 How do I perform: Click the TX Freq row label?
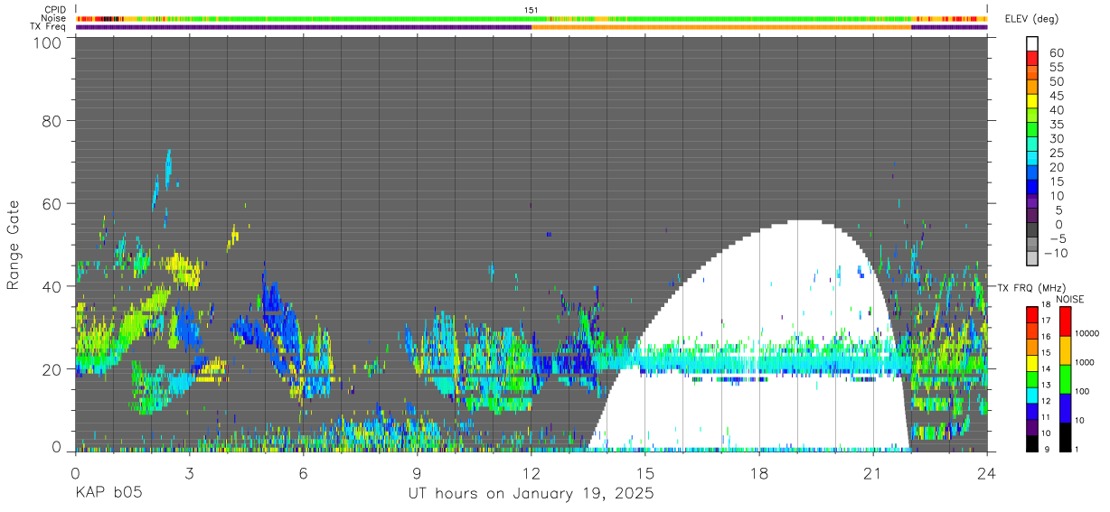pyautogui.click(x=48, y=27)
